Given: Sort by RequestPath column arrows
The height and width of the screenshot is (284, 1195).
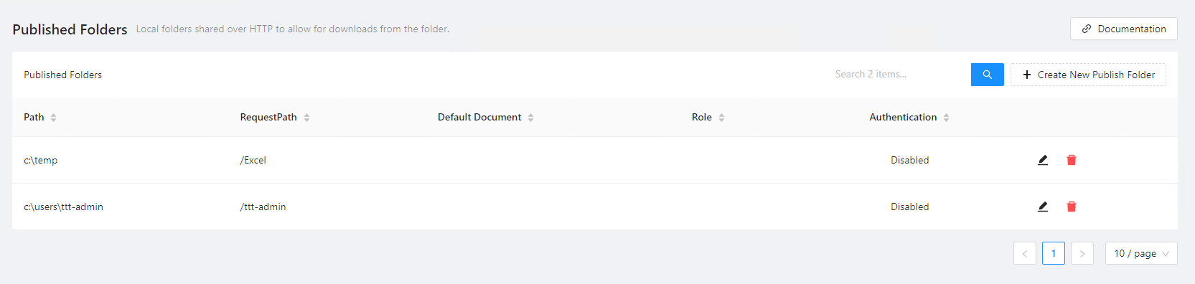Looking at the screenshot, I should coord(307,118).
